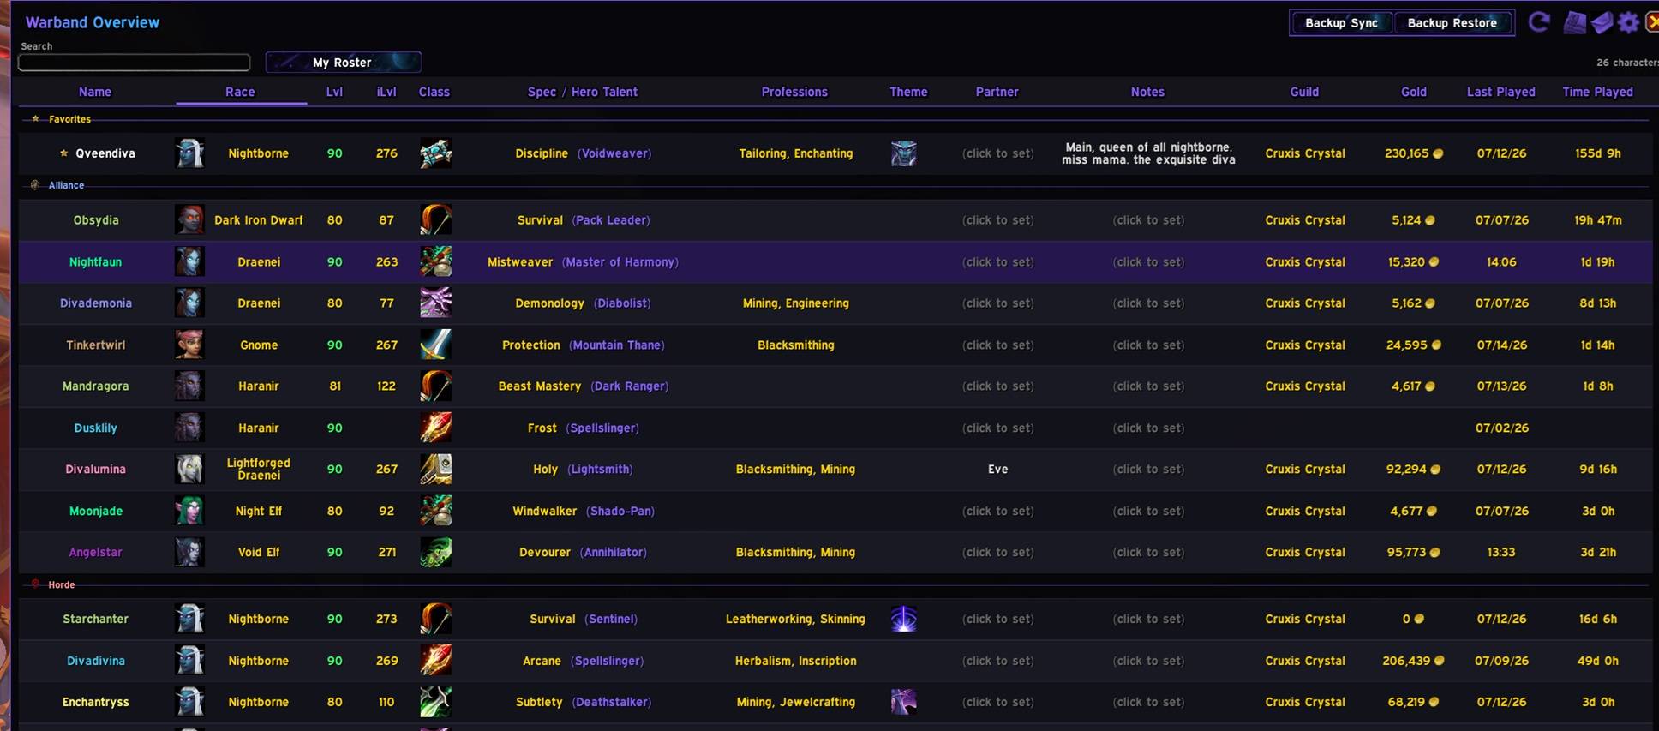1659x731 pixels.
Task: Click Moonjade's monk class icon
Action: click(x=435, y=511)
